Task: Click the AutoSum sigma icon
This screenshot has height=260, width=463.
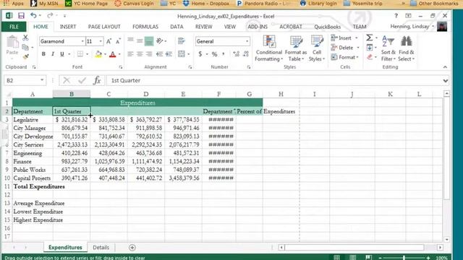Action: tap(370, 38)
